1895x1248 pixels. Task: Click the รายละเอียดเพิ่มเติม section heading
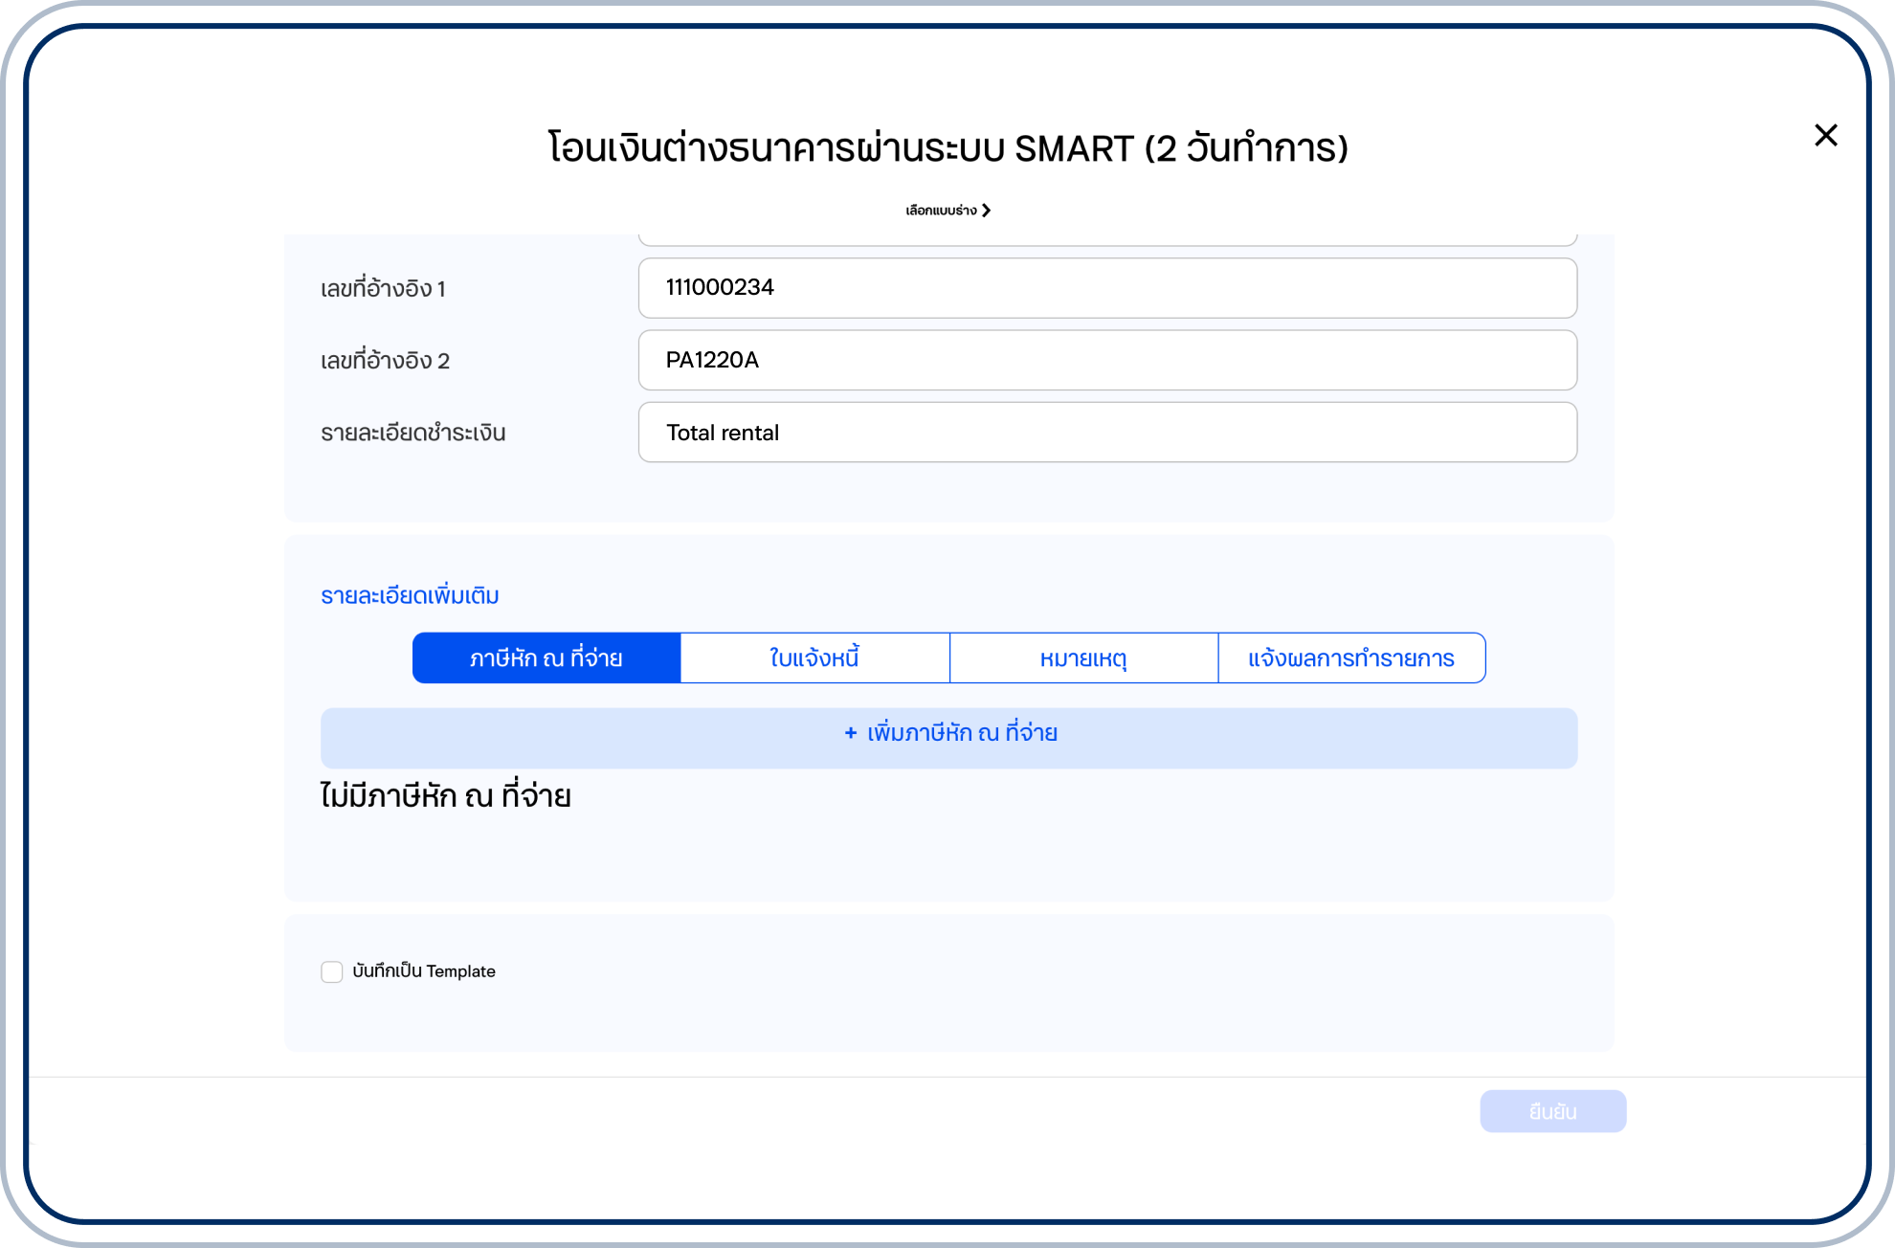click(x=410, y=595)
